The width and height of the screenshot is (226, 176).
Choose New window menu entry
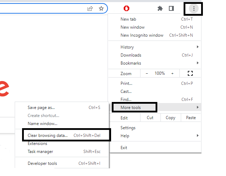pos(155,27)
